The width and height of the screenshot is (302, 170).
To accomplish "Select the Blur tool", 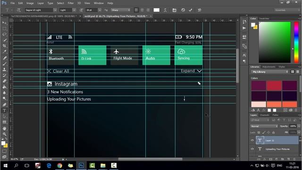I will click(4, 93).
